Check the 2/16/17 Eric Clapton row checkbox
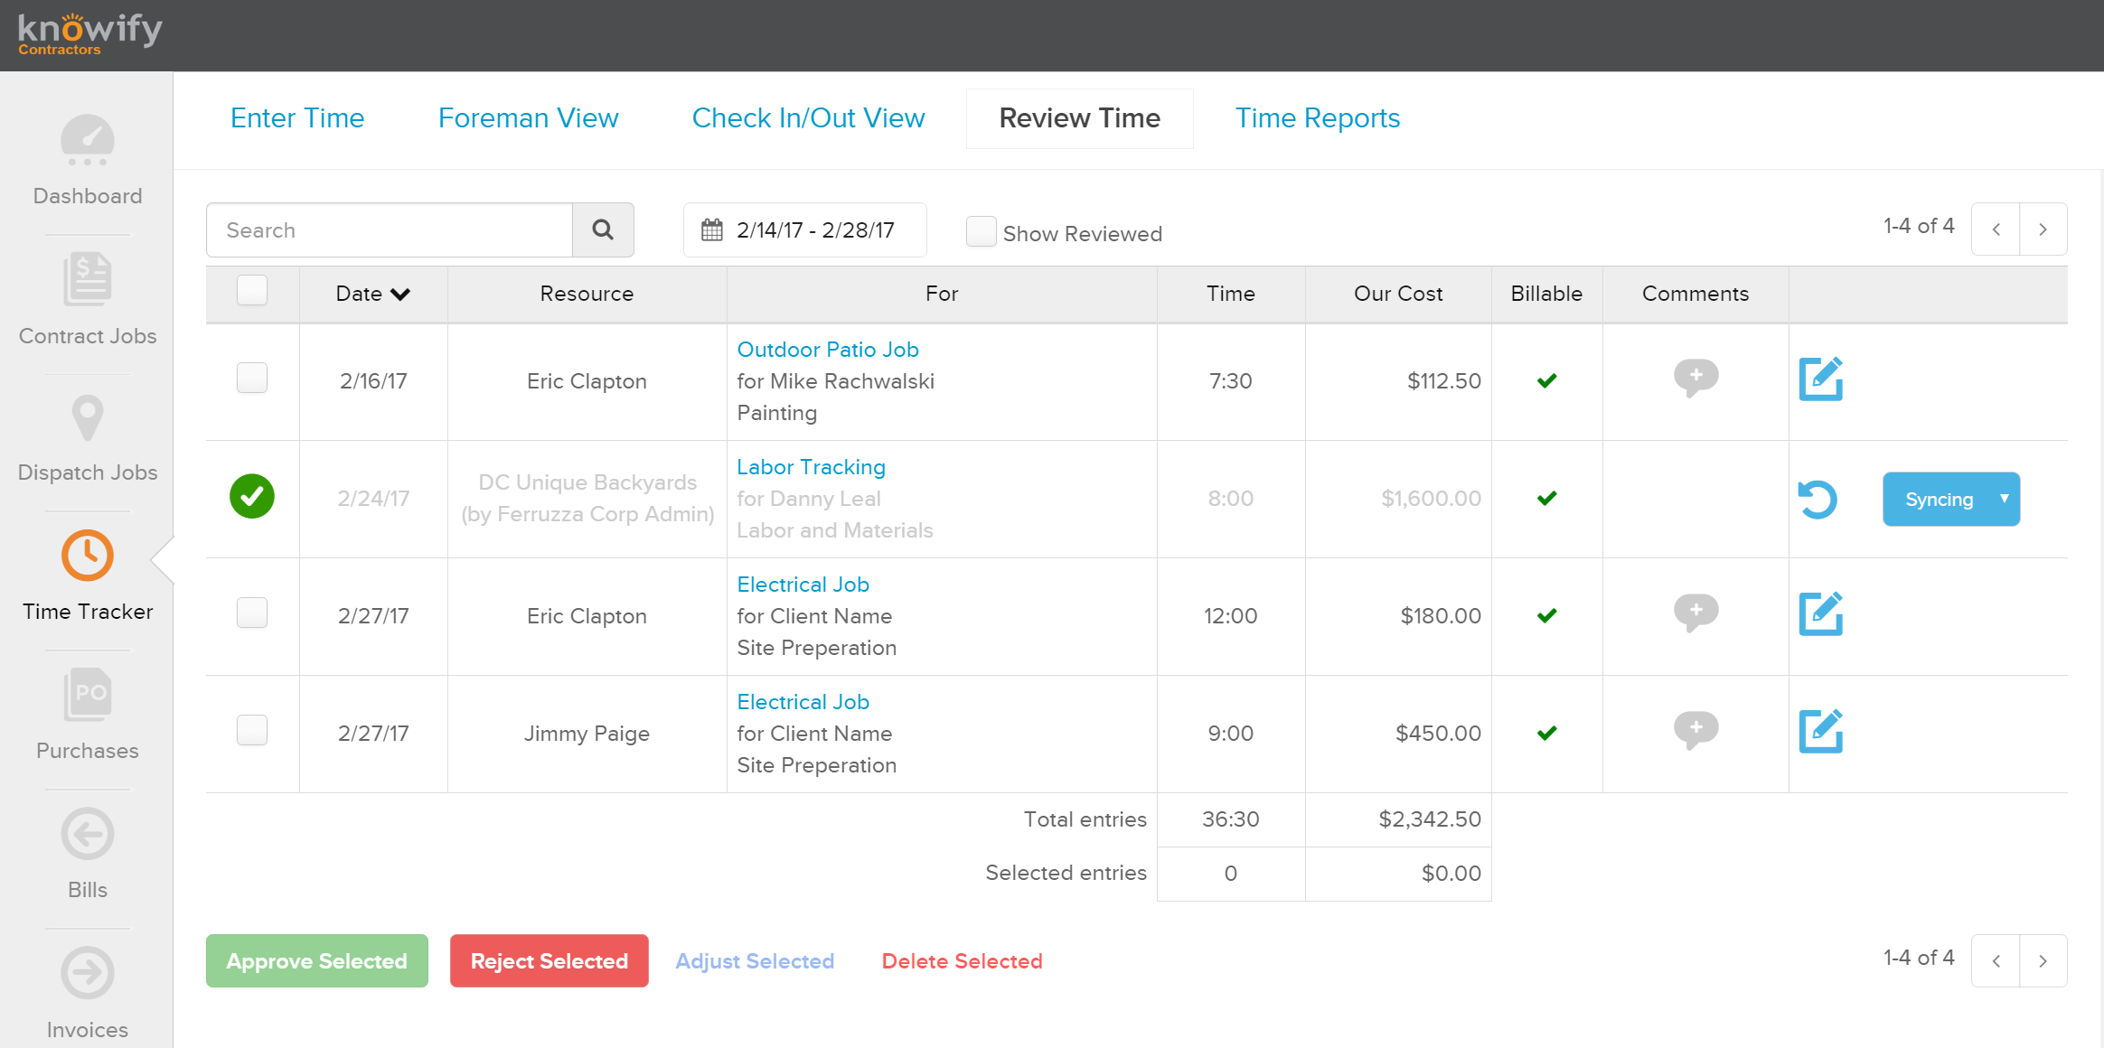Image resolution: width=2104 pixels, height=1048 pixels. coord(252,378)
